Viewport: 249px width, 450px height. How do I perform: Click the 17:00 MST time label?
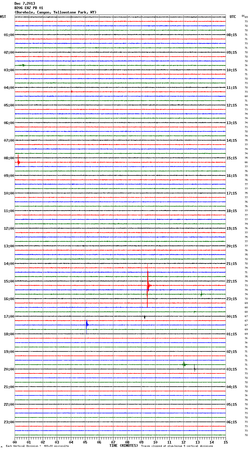(9, 317)
